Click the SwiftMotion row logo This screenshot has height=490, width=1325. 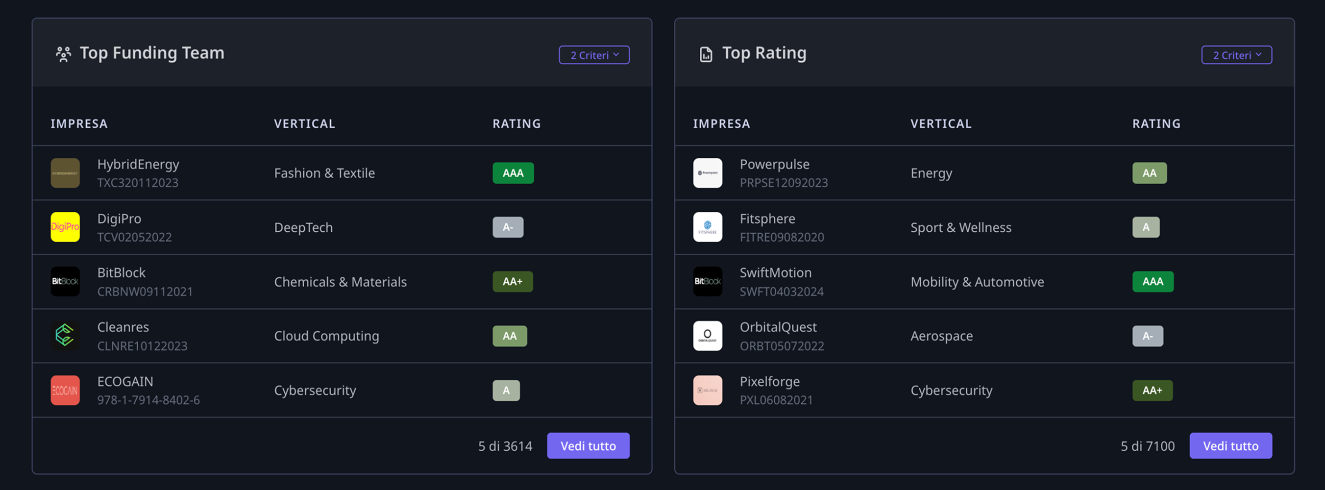click(x=707, y=281)
